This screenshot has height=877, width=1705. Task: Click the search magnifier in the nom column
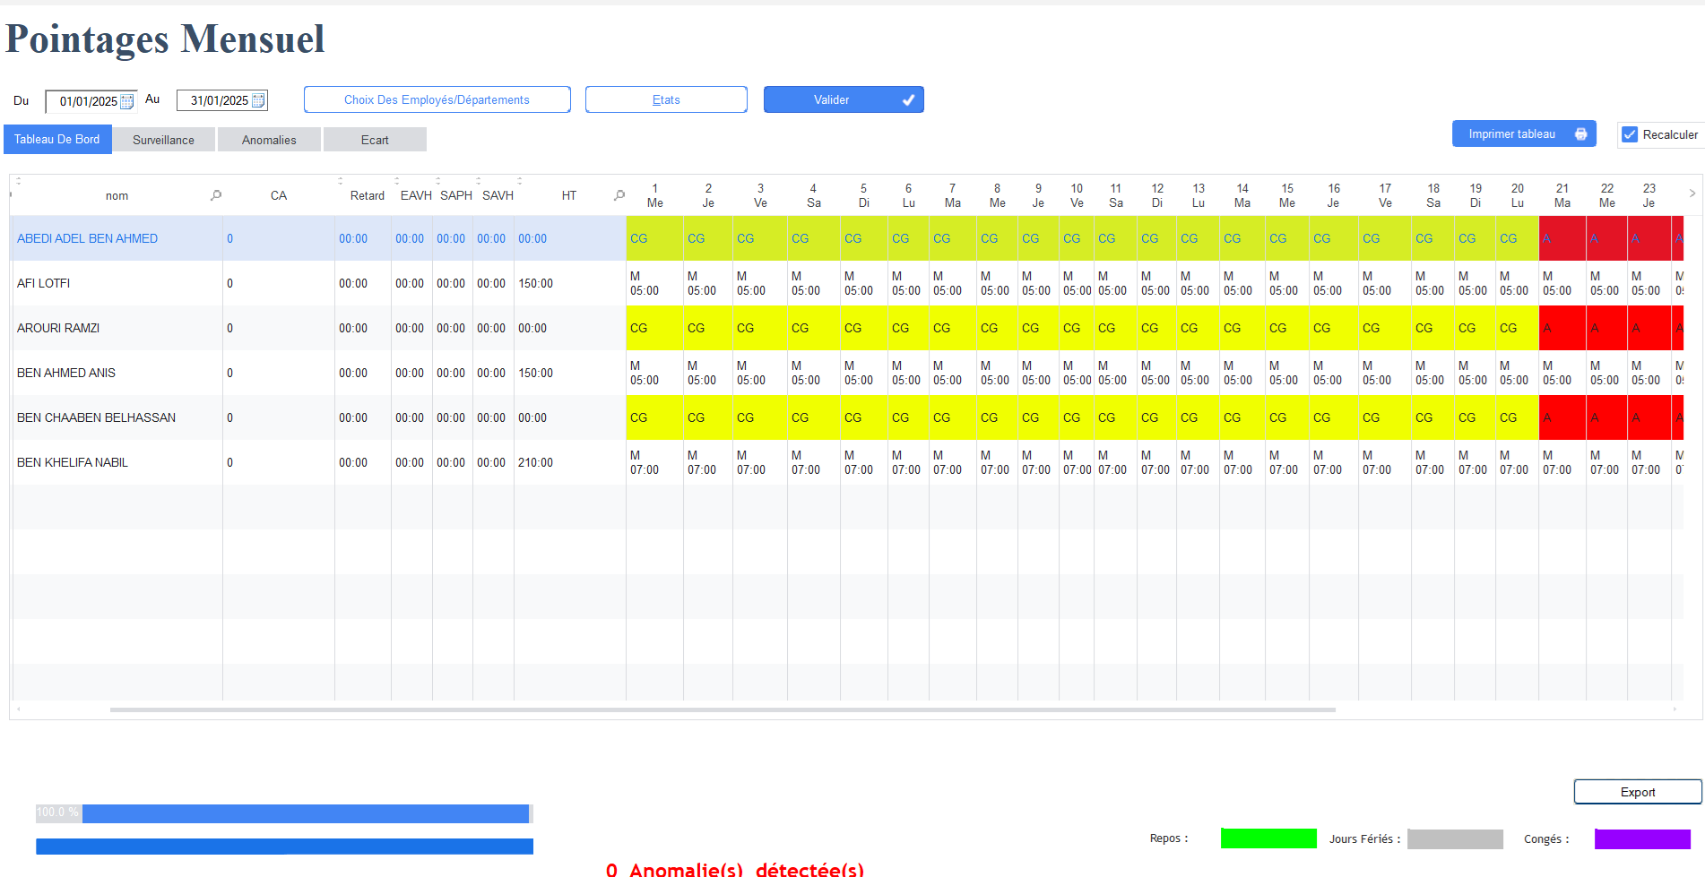[216, 195]
